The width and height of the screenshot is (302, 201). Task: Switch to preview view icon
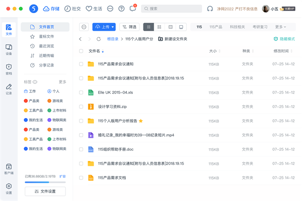pos(181,27)
